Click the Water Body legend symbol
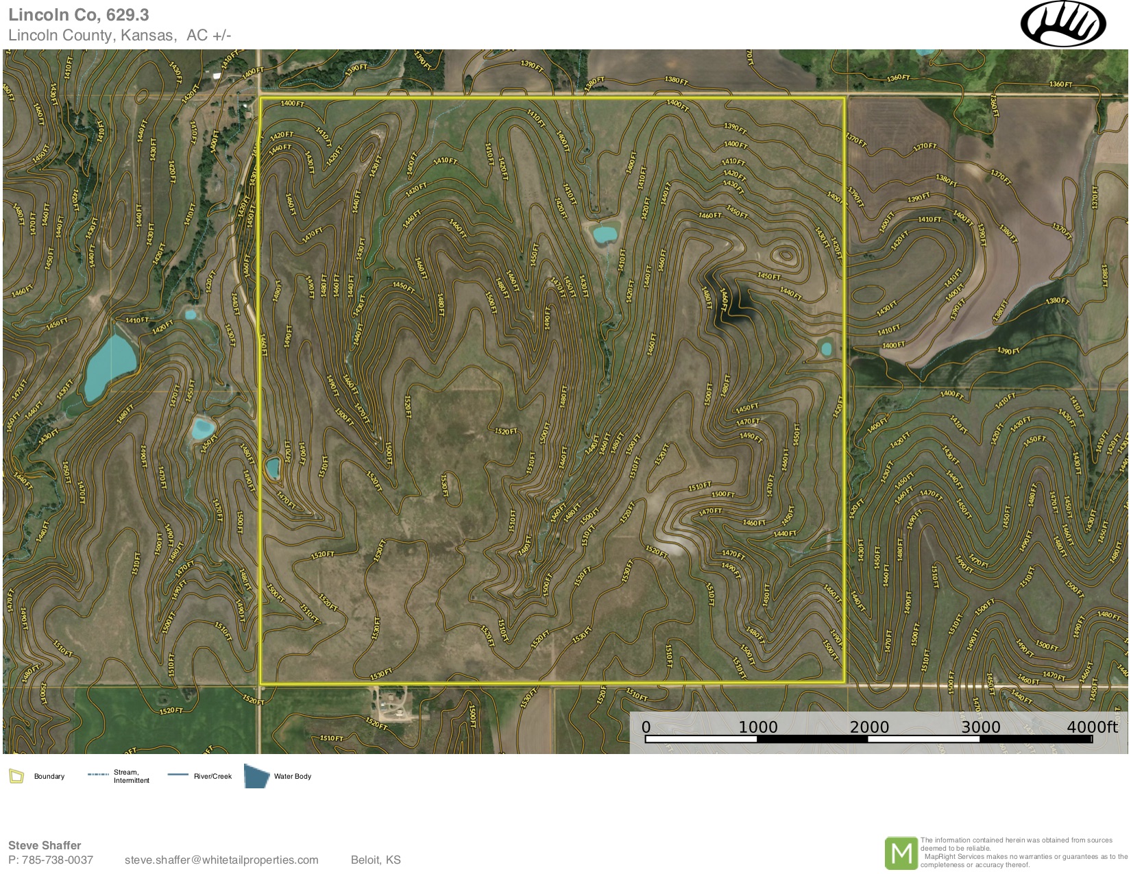The height and width of the screenshot is (874, 1131). [x=256, y=776]
